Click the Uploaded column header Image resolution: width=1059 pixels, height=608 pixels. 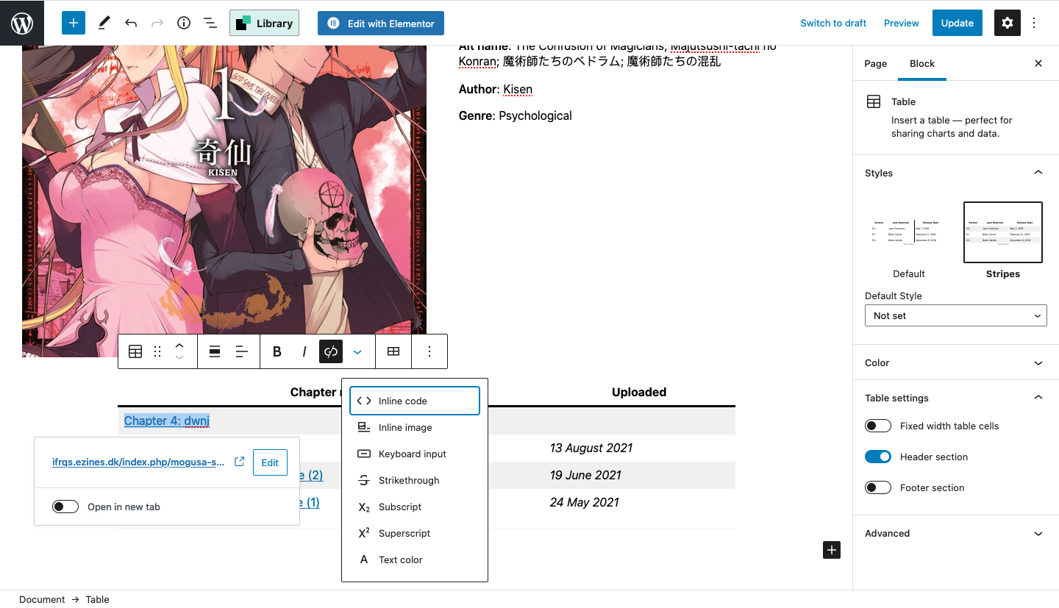639,392
